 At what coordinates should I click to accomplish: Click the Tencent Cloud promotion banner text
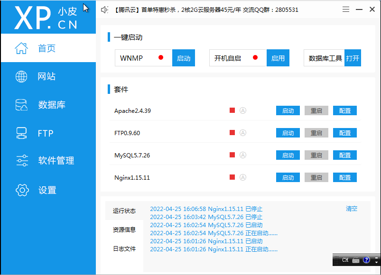click(206, 9)
